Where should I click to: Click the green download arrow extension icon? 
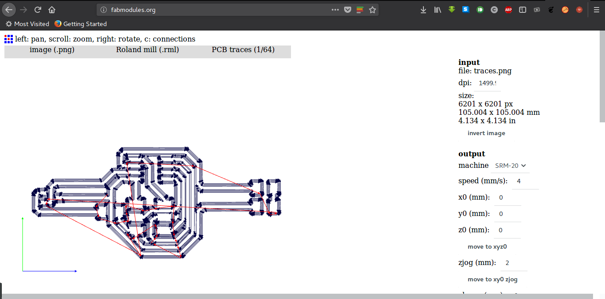451,9
